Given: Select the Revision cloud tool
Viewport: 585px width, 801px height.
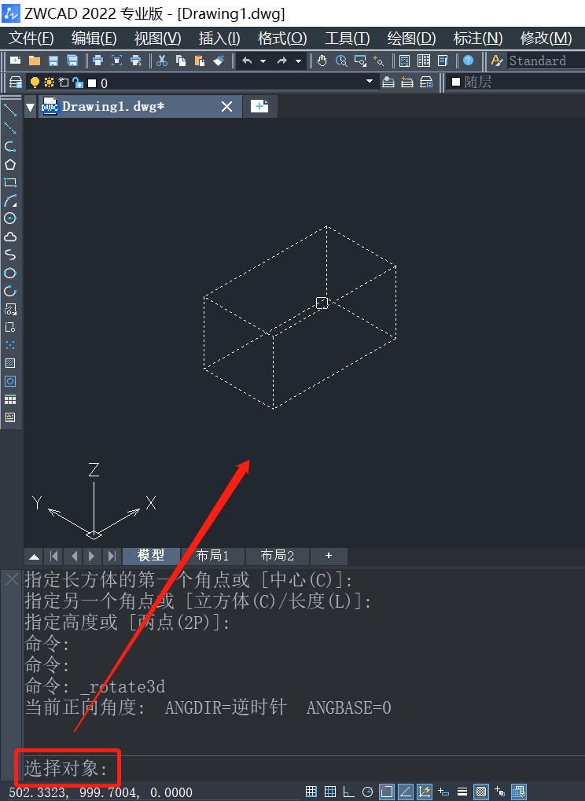Looking at the screenshot, I should click(x=10, y=237).
